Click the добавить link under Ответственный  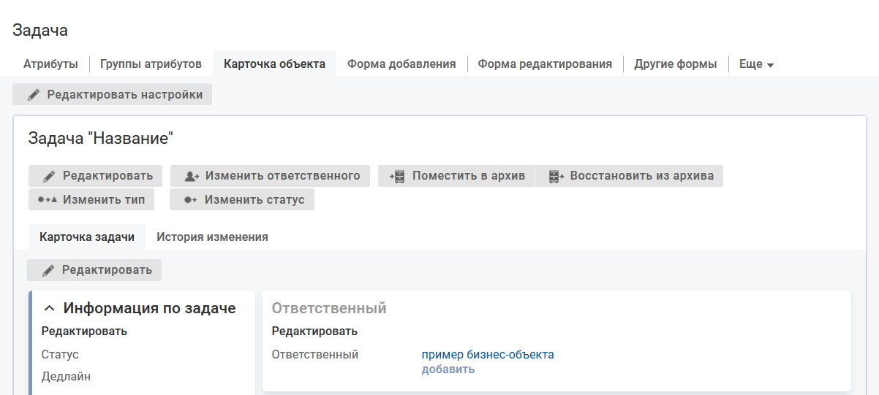click(448, 369)
